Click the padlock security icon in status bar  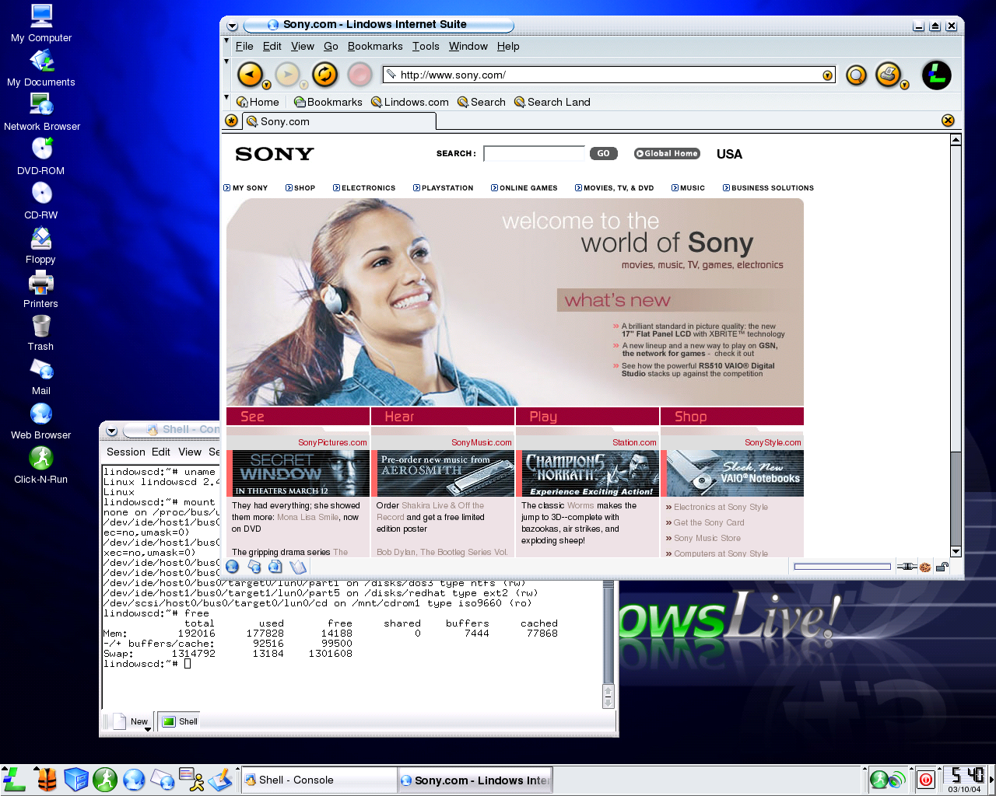pos(942,567)
